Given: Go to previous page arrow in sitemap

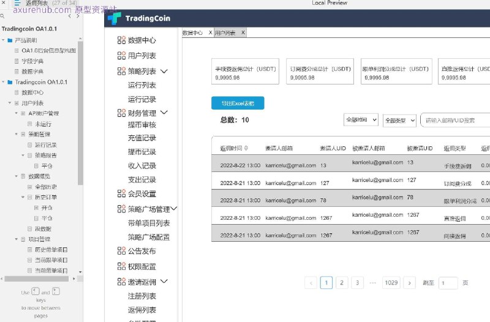Looking at the screenshot, I should pos(69,16).
